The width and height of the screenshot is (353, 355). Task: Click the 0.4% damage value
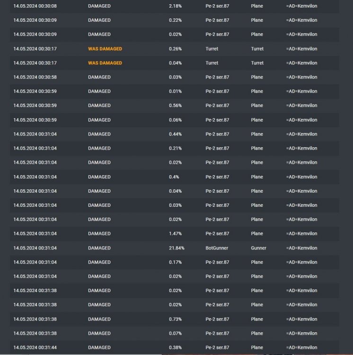[174, 177]
